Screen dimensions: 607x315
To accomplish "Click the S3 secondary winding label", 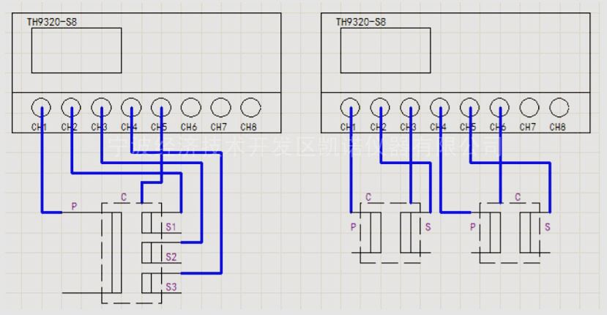I will click(171, 287).
